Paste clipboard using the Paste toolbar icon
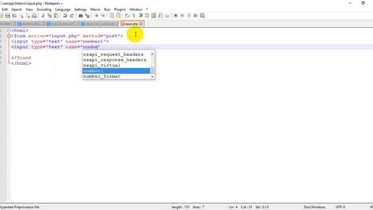This screenshot has height=210, width=373. click(56, 16)
